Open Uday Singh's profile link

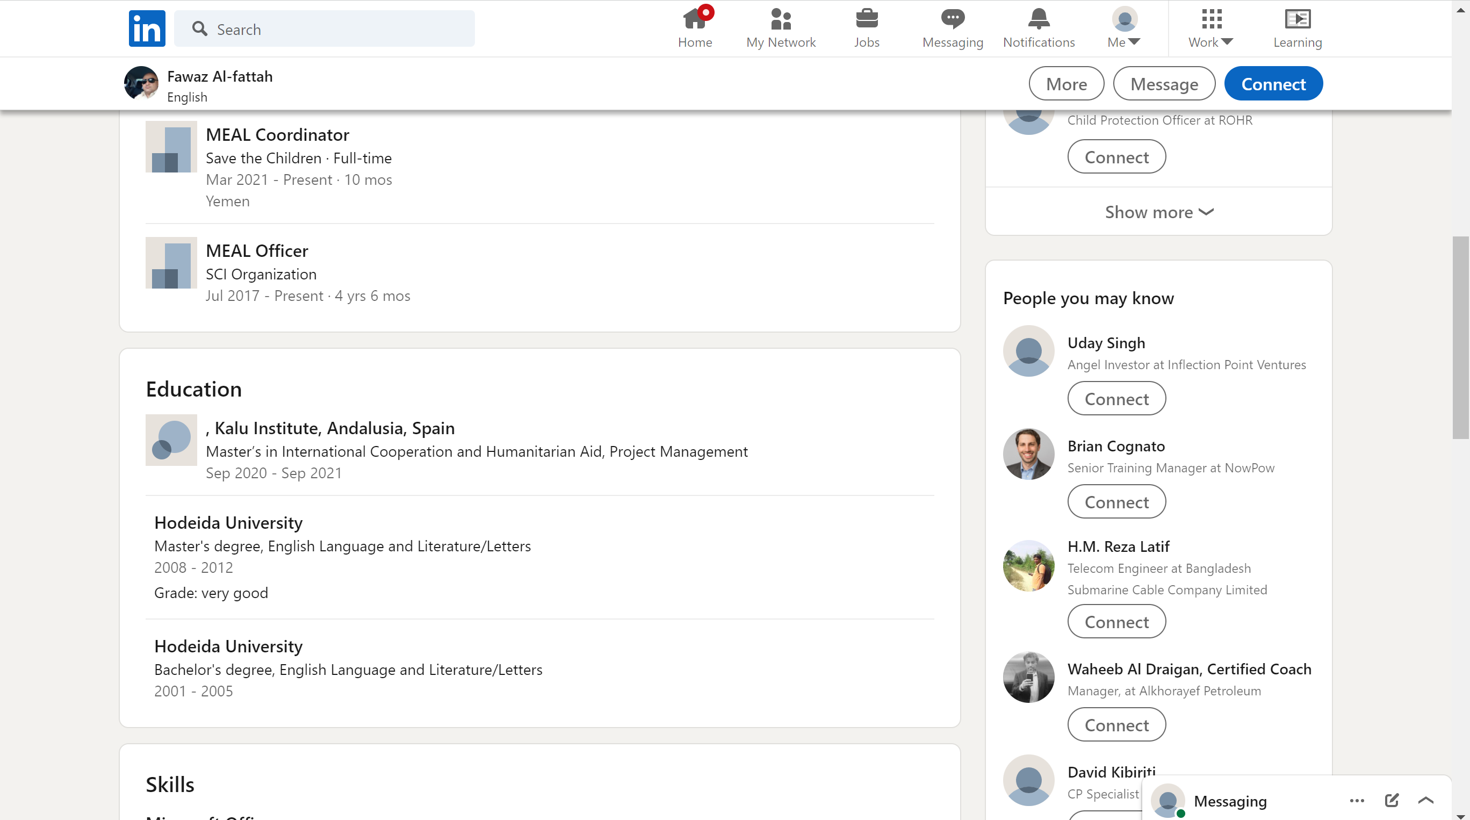(1105, 342)
